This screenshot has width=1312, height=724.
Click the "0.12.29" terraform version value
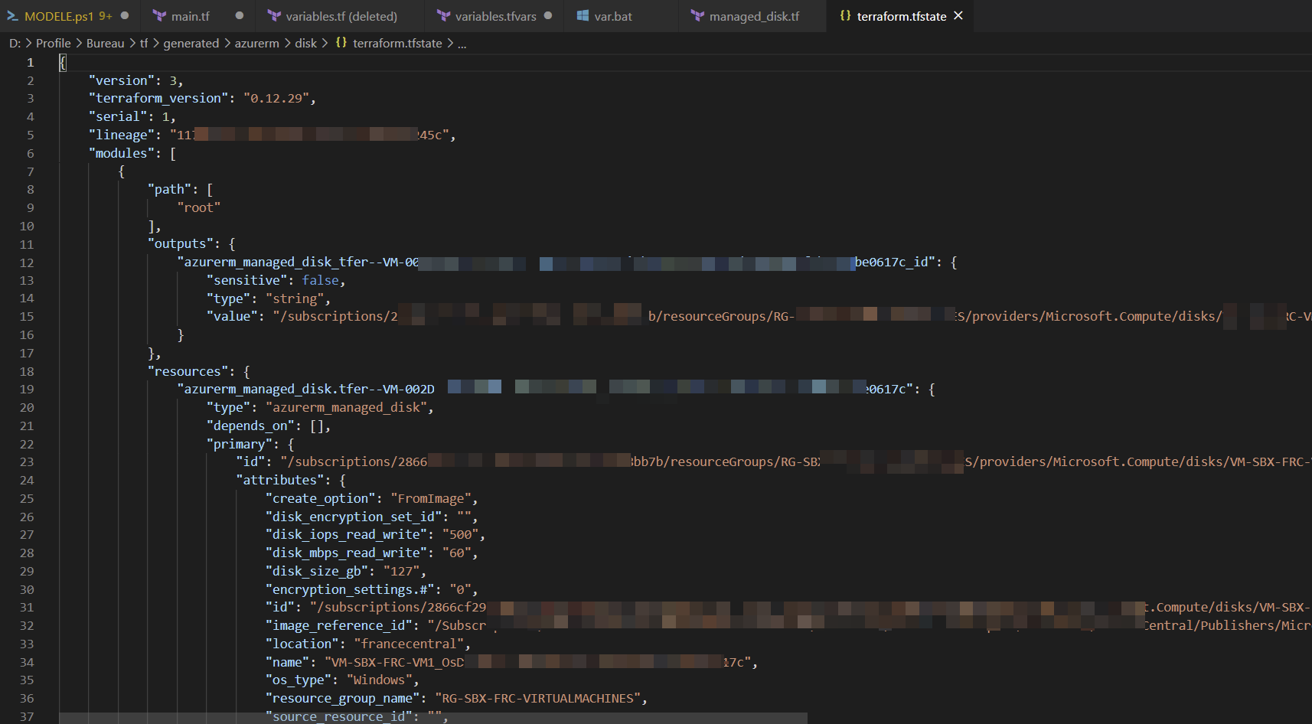tap(277, 99)
